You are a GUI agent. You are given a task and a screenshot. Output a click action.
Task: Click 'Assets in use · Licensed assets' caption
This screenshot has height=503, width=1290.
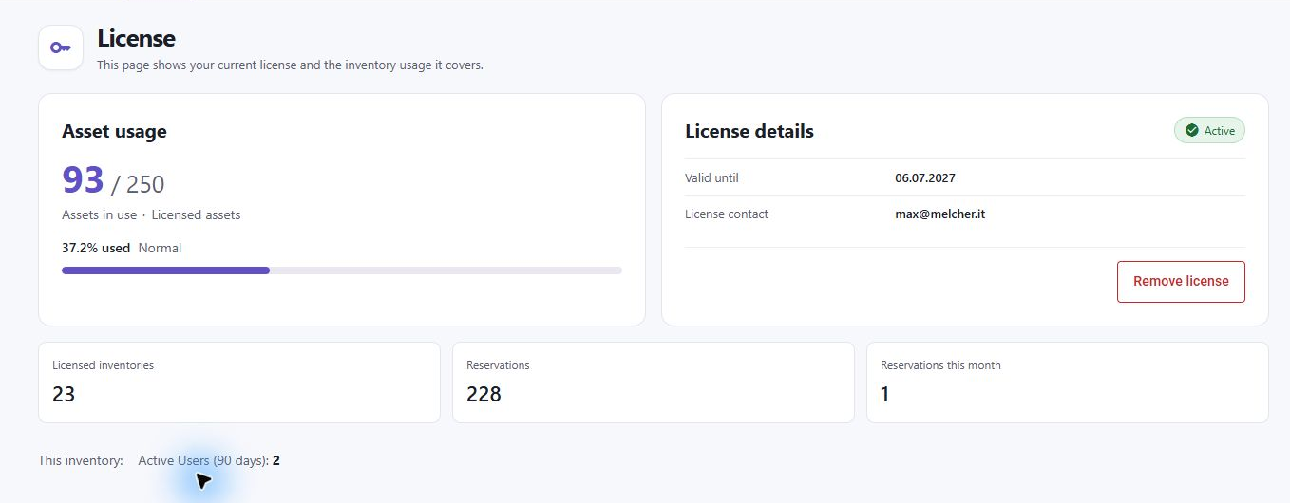click(x=151, y=214)
